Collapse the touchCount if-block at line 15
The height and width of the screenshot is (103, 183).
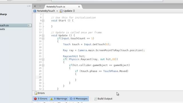43,38
